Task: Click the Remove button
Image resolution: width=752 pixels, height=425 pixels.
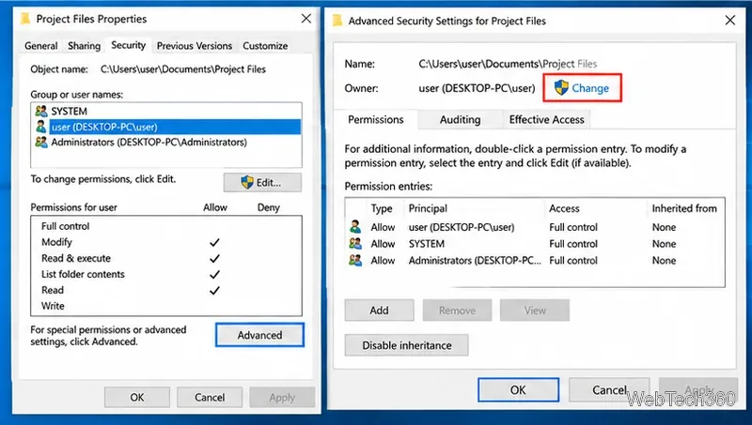Action: click(457, 311)
